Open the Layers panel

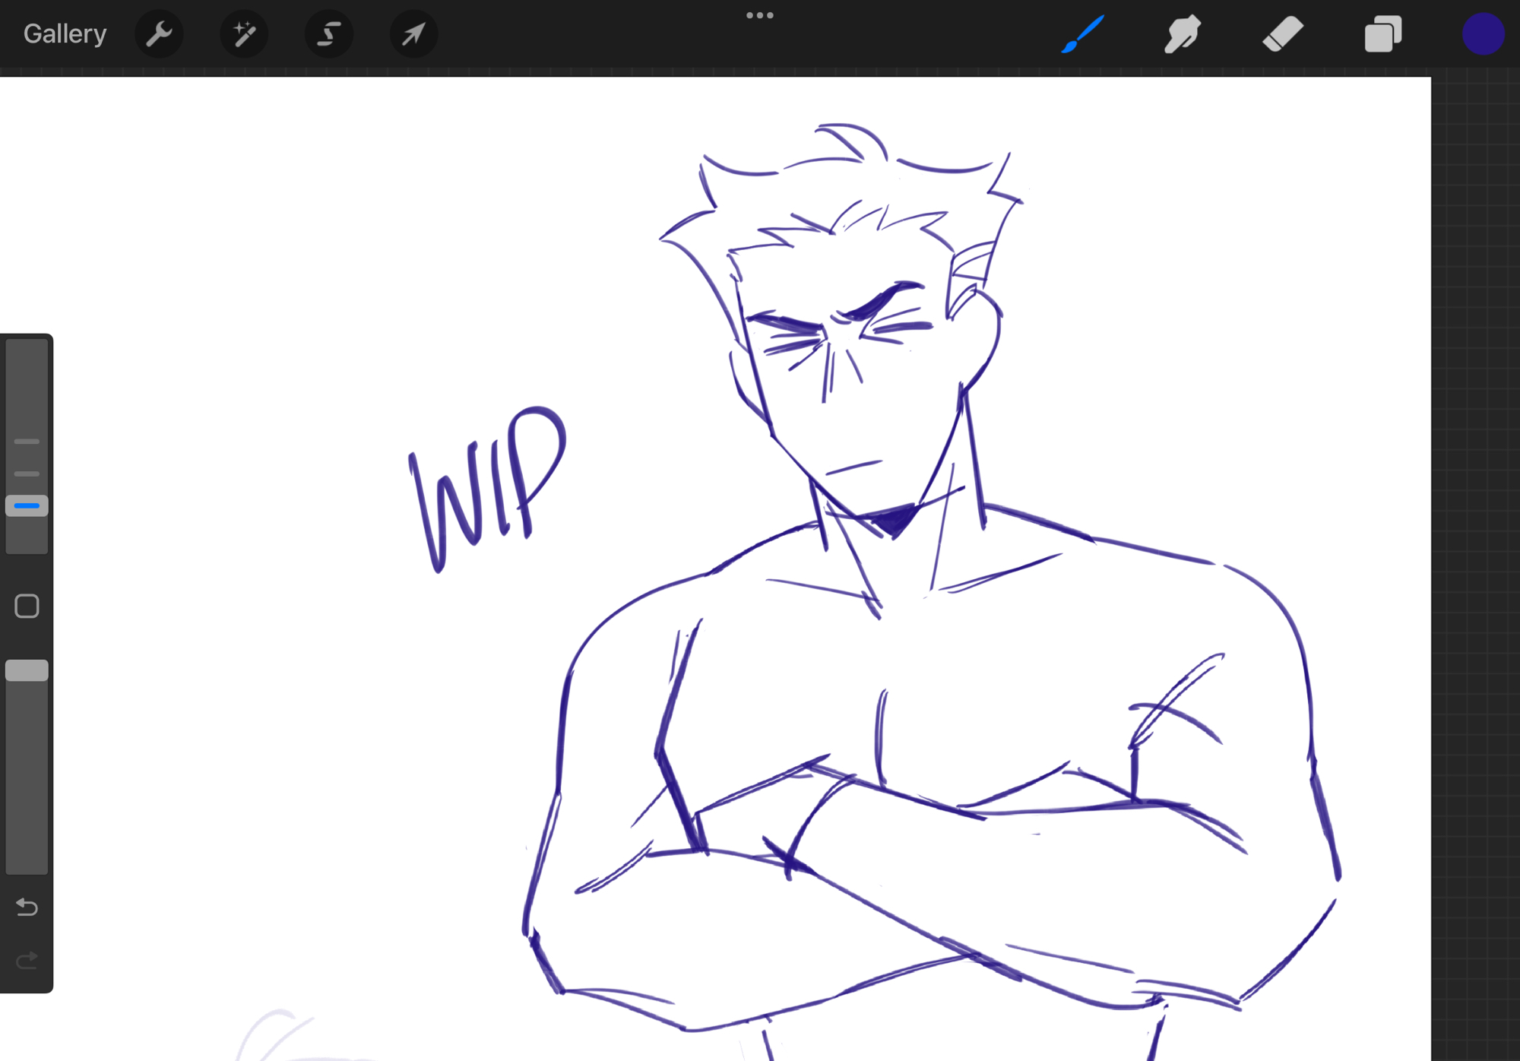(x=1383, y=34)
